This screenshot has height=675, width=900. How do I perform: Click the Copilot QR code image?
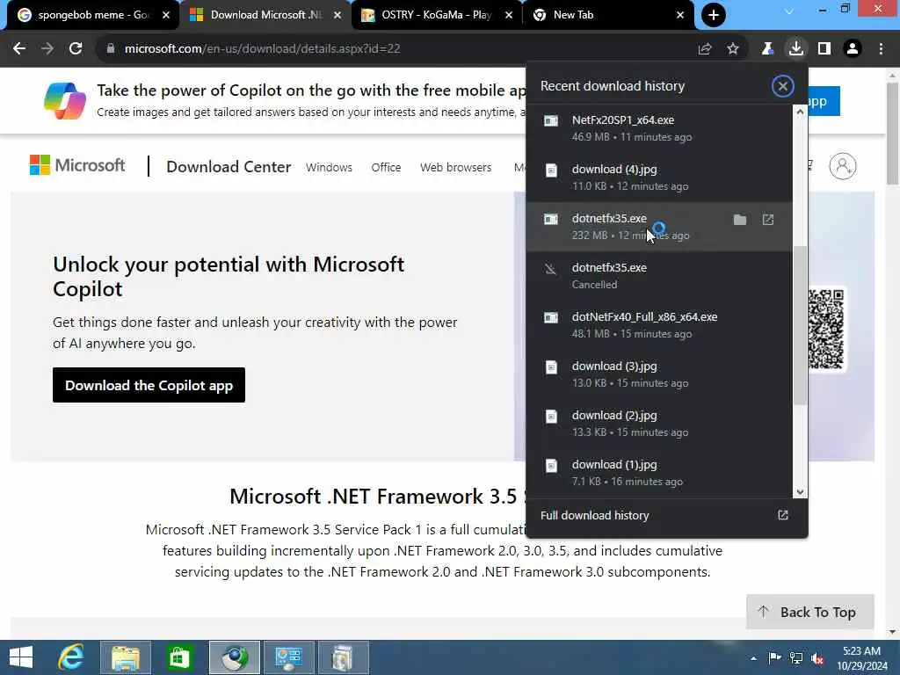click(826, 329)
